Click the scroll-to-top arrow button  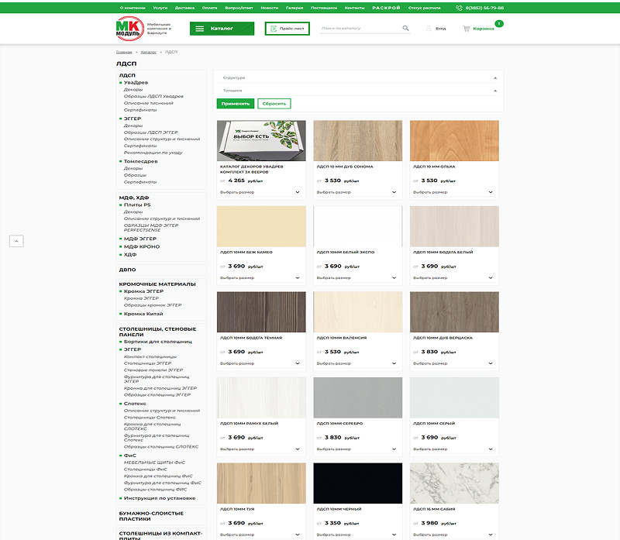click(16, 241)
